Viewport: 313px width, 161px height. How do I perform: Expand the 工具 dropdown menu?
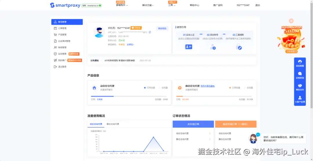172,5
